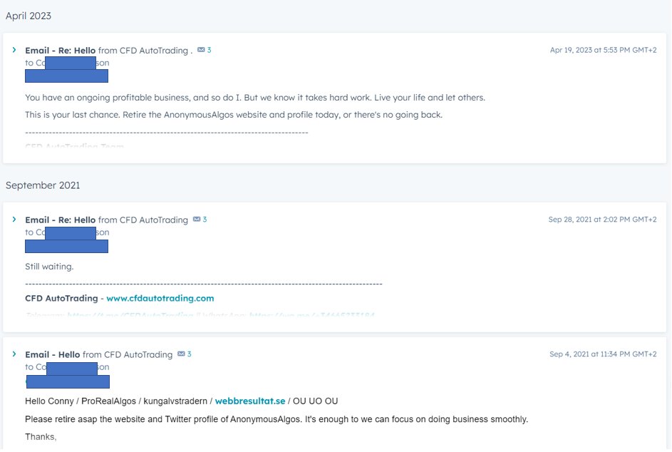This screenshot has height=452, width=672.
Task: Click 'You have an ongoing profitable business' line
Action: pyautogui.click(x=255, y=98)
